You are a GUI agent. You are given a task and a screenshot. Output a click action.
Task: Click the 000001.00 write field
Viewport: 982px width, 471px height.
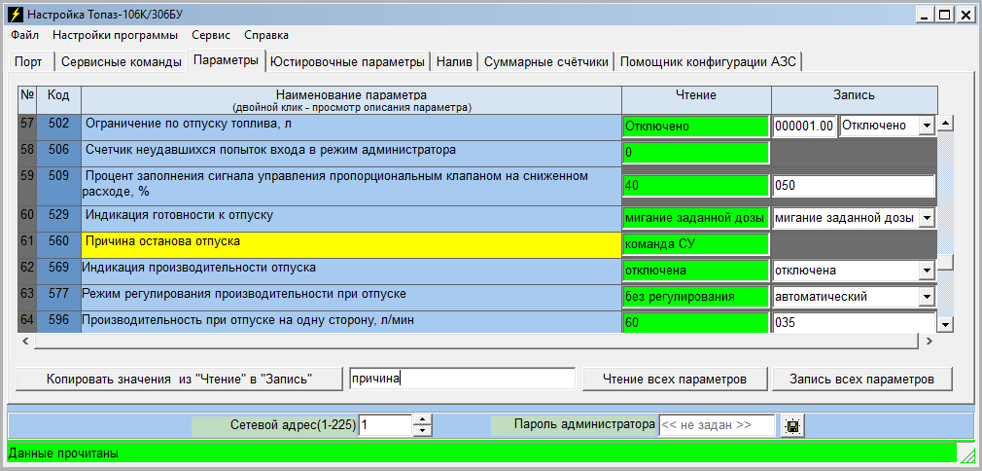[805, 127]
